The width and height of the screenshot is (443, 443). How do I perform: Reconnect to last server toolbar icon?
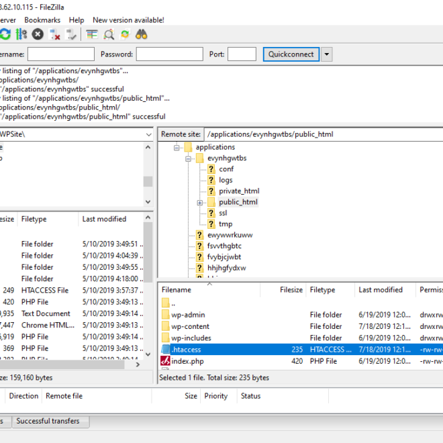[70, 34]
